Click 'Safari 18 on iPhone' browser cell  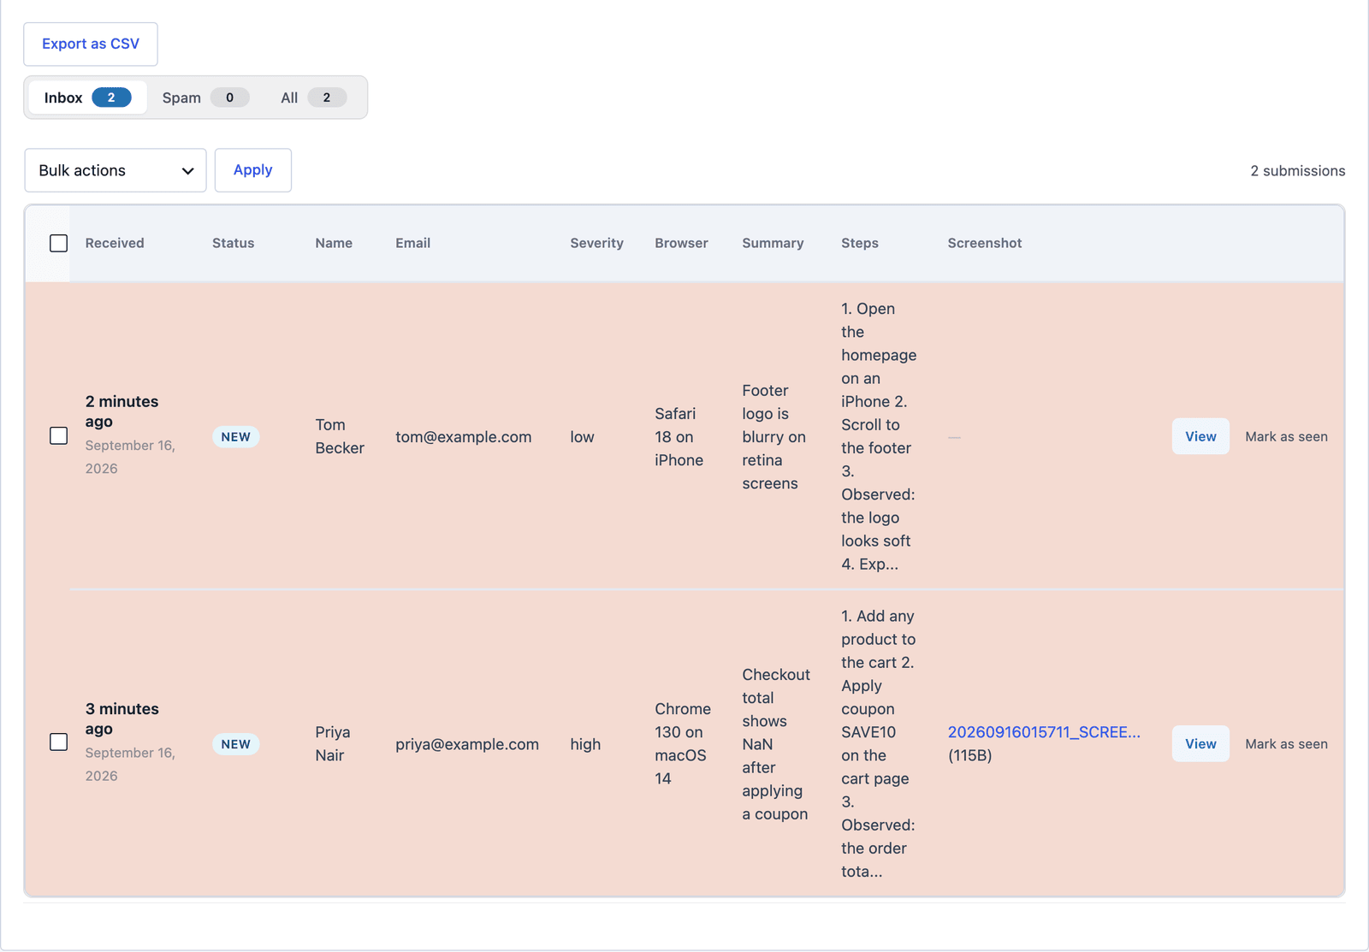[x=679, y=436]
